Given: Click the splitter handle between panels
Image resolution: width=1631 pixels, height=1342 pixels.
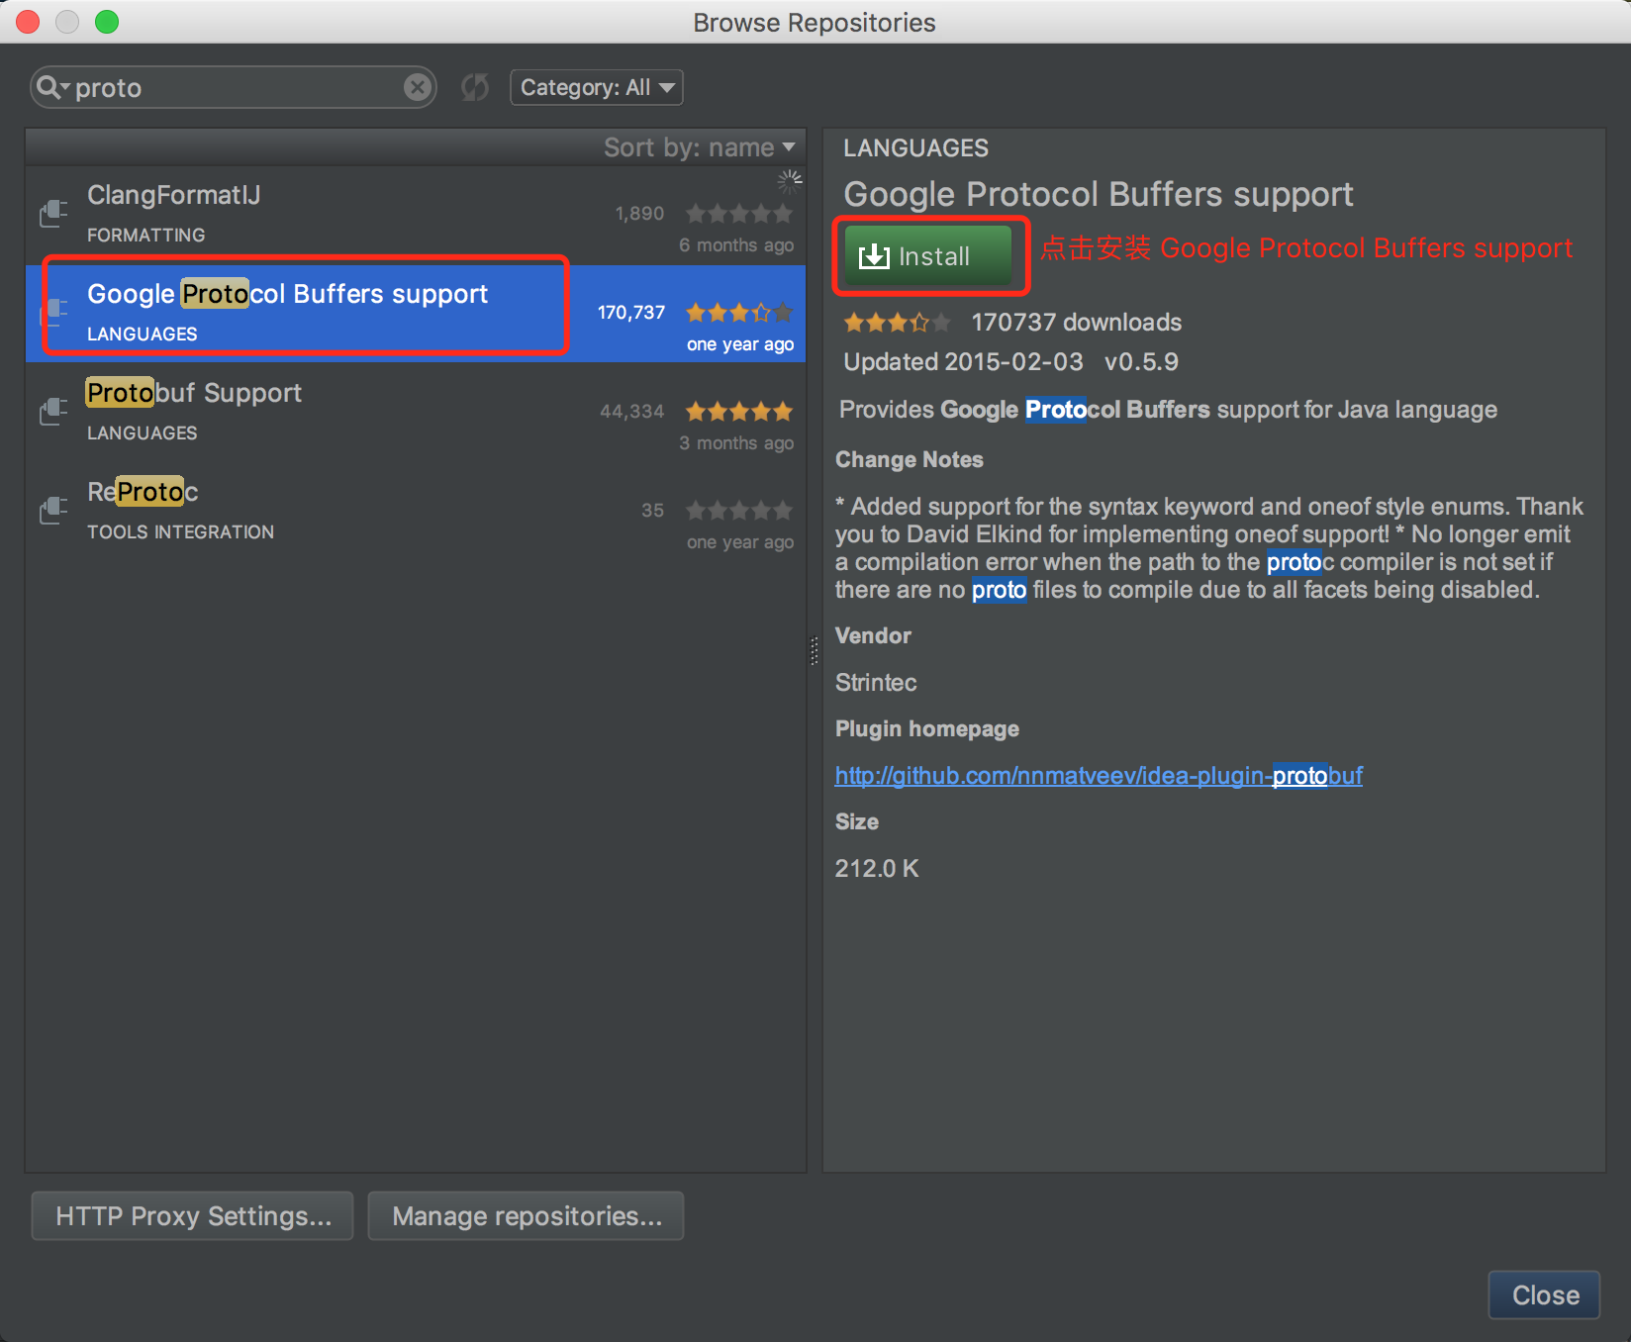Looking at the screenshot, I should 815,650.
